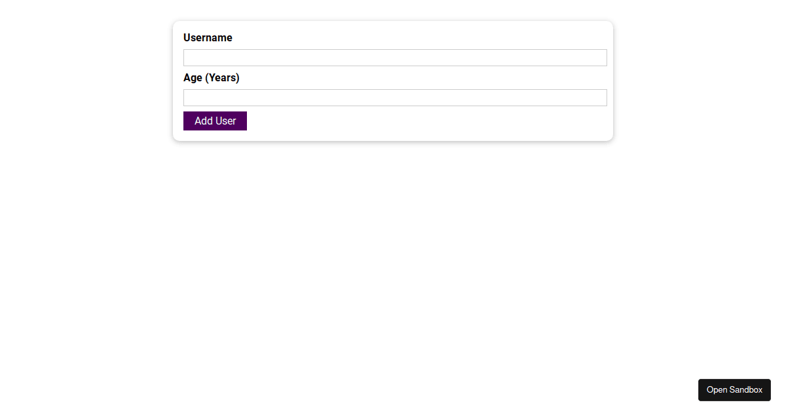Focus the Username input field
The height and width of the screenshot is (413, 786).
(x=395, y=58)
